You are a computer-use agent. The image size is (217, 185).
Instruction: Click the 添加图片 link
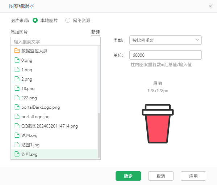[x=19, y=32]
